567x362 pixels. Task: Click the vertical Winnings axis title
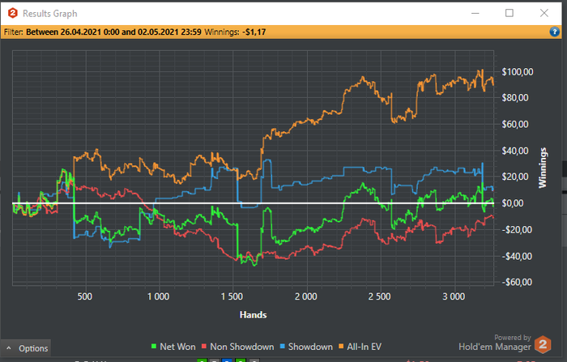click(543, 168)
